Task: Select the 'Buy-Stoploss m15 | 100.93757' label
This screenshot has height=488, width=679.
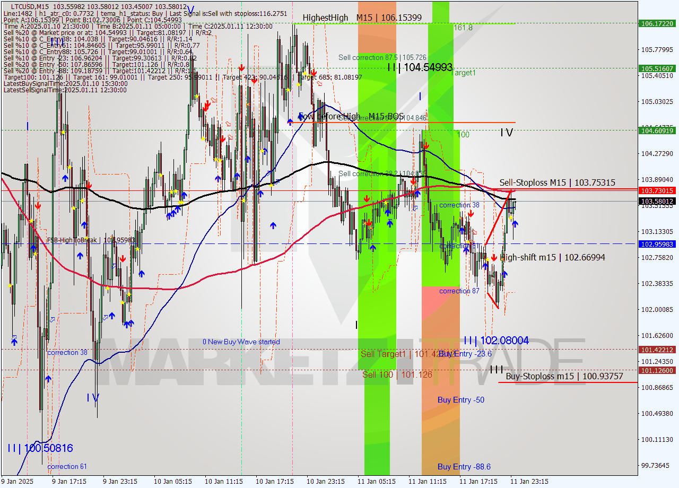Action: pos(564,376)
